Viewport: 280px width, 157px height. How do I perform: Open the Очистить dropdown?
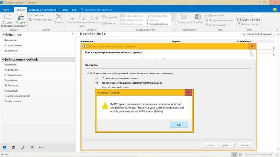pos(37,15)
